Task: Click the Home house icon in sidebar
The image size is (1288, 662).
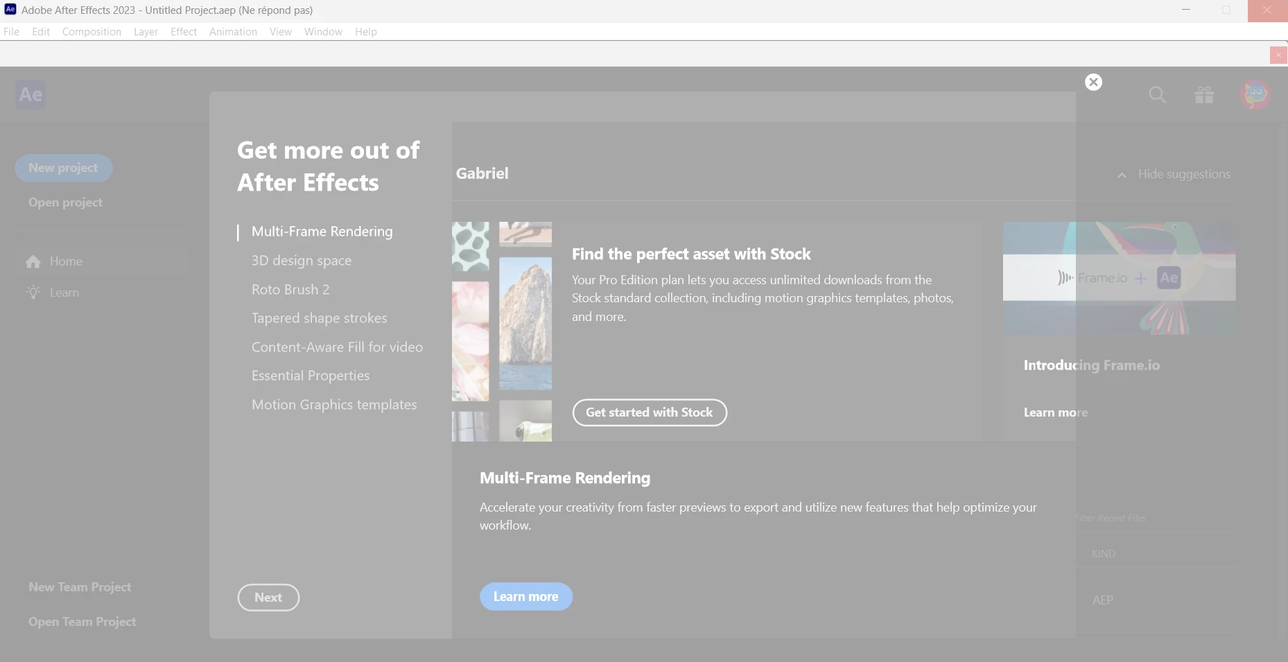Action: 33,261
